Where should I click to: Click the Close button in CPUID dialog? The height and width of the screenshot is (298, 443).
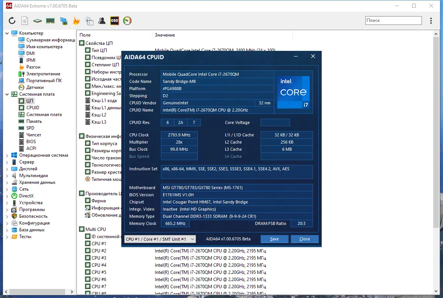[304, 239]
